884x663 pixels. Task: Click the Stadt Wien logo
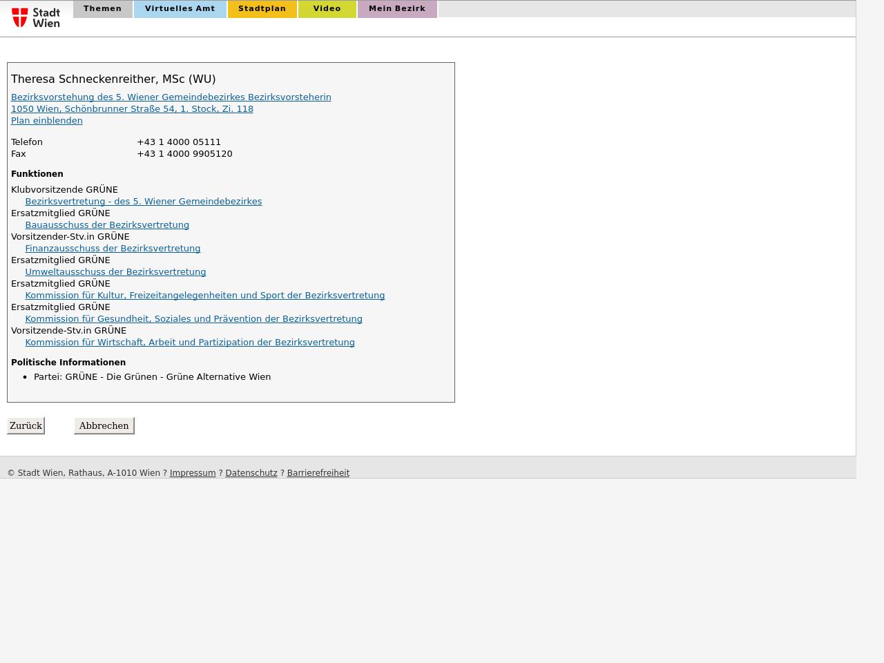click(36, 17)
